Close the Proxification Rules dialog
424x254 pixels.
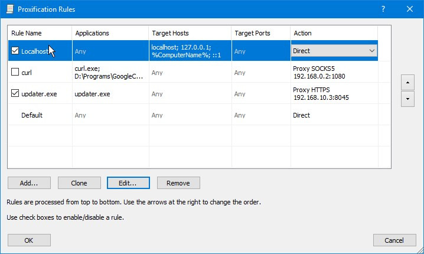coord(410,9)
